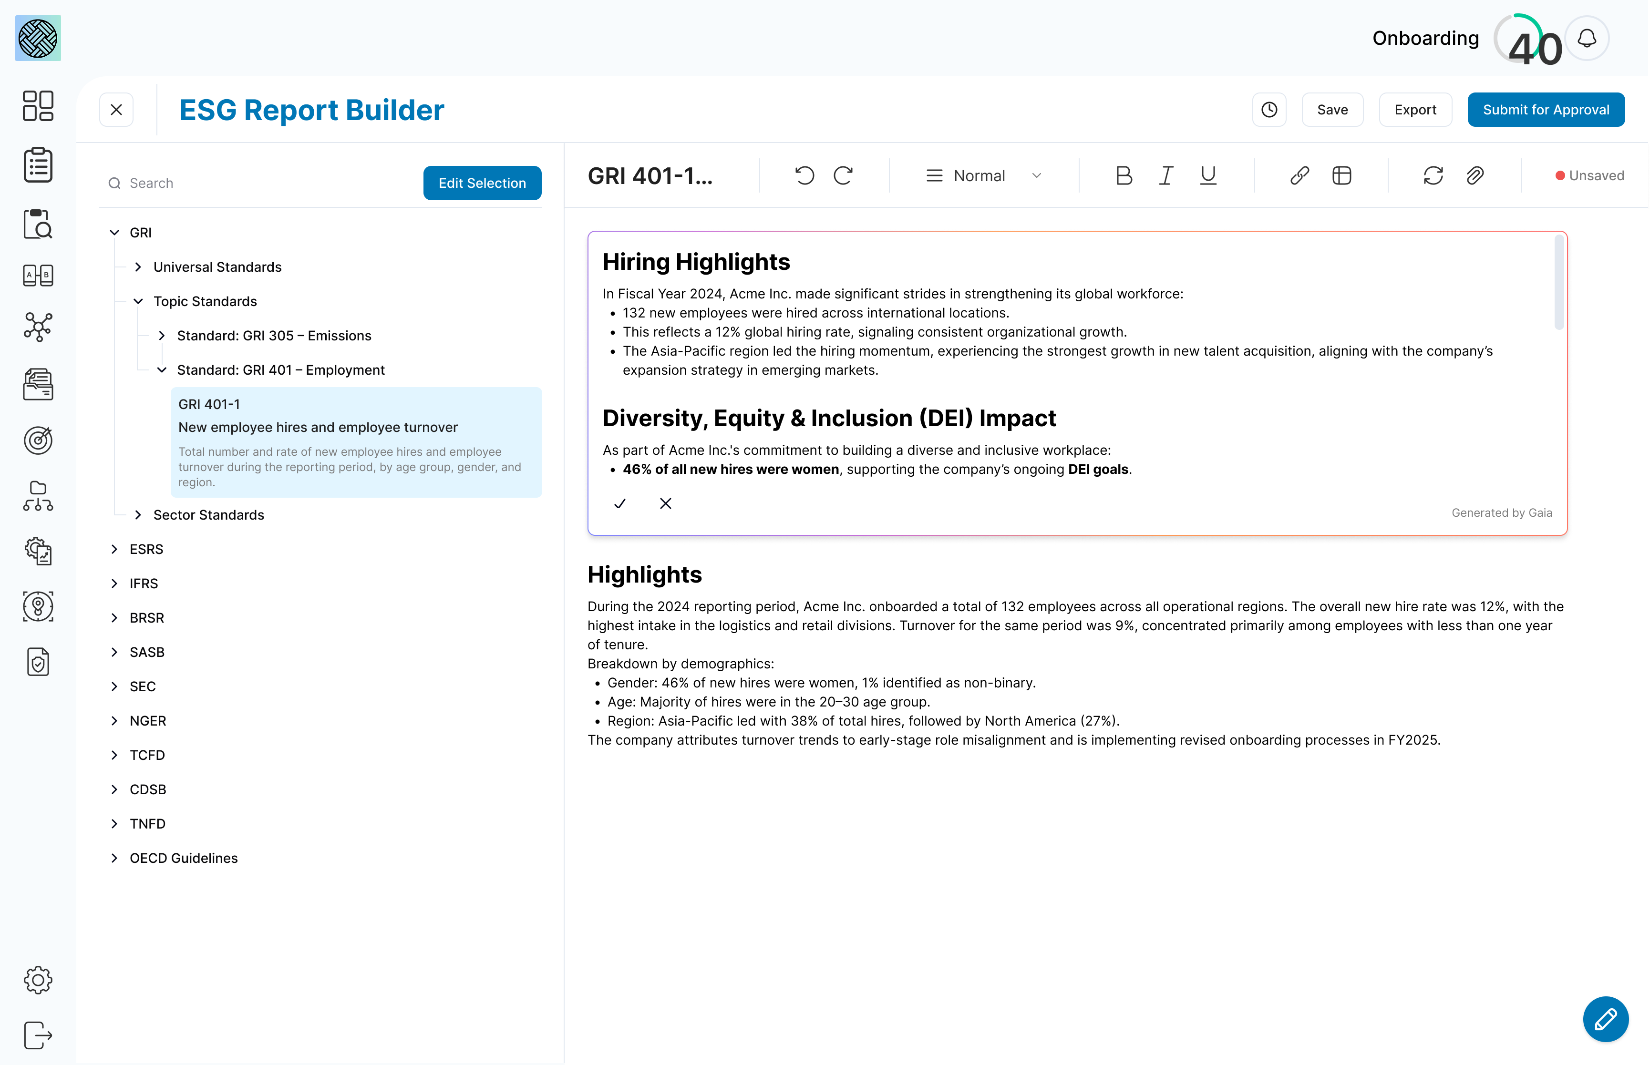Apply italic formatting to text
The height and width of the screenshot is (1065, 1650).
point(1165,175)
